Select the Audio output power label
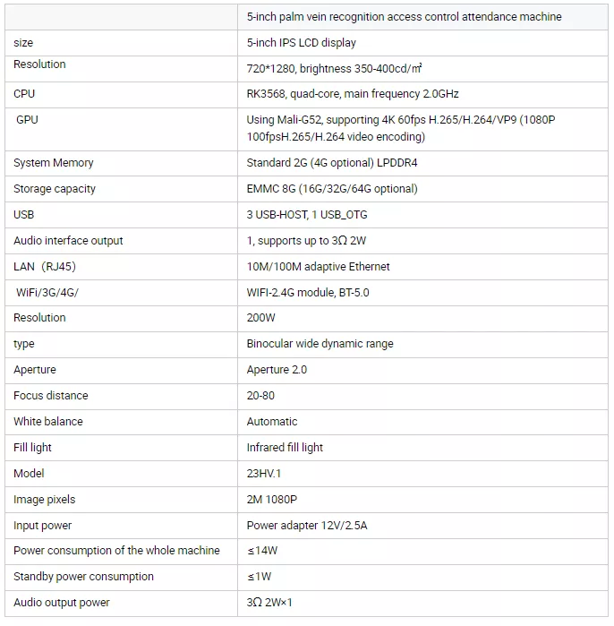This screenshot has height=626, width=614. click(62, 603)
